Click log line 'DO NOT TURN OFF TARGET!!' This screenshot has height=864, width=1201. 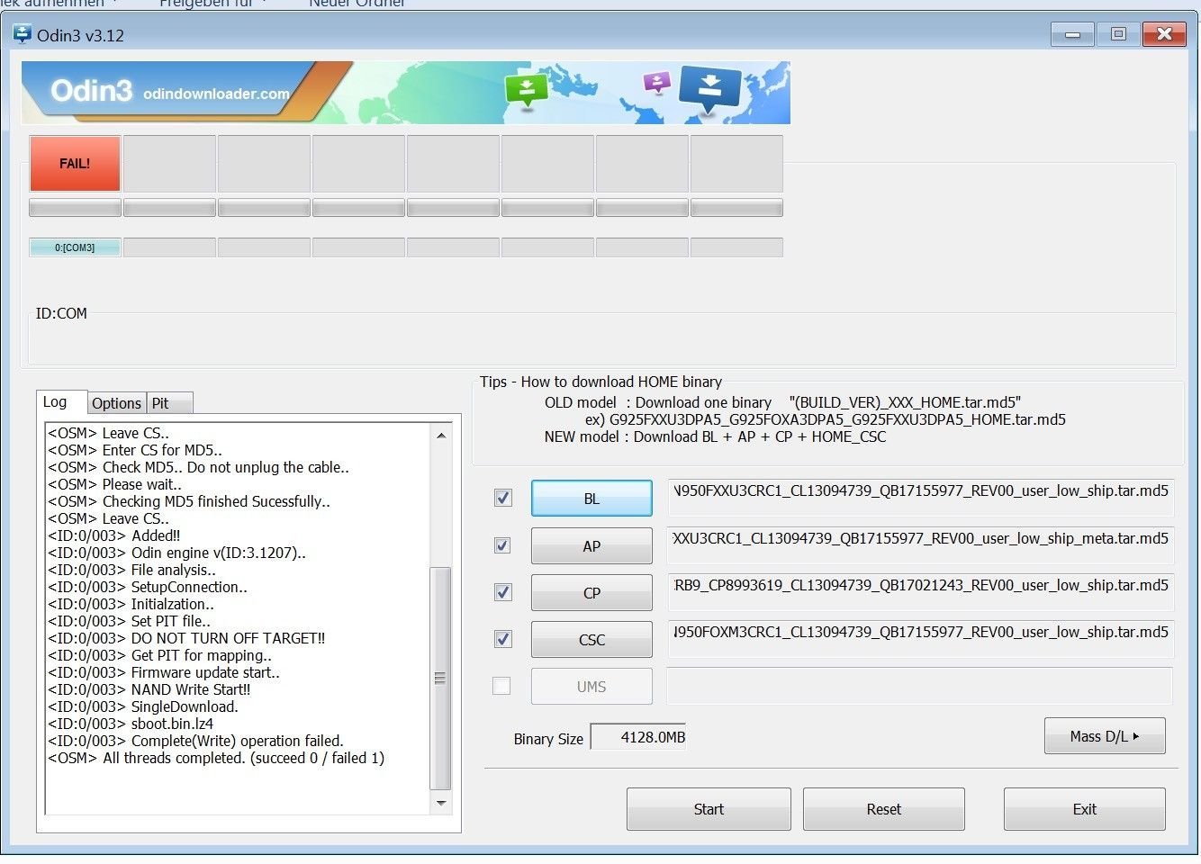(x=229, y=638)
